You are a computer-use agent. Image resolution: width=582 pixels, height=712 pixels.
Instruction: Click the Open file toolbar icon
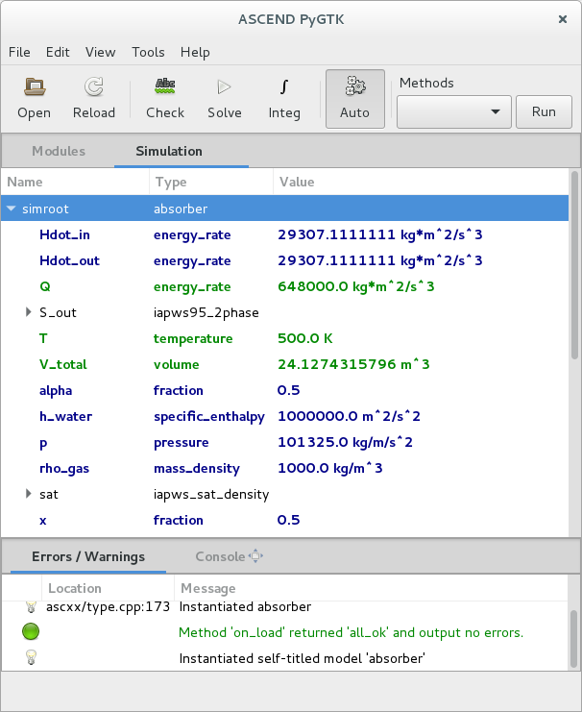click(35, 87)
